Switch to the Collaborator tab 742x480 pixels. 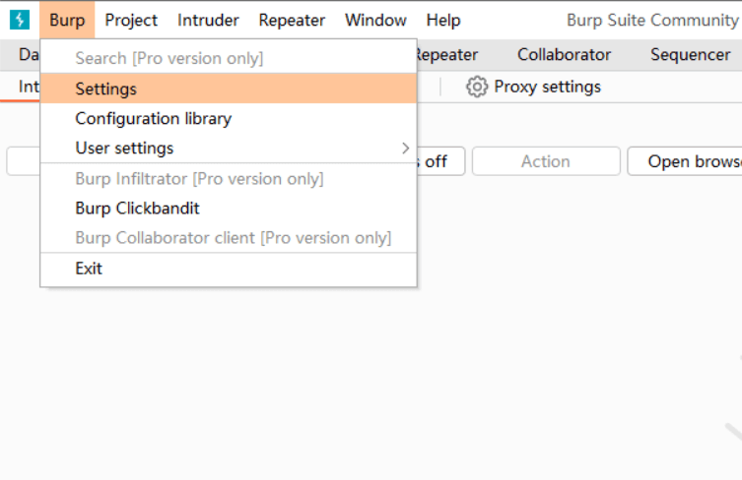point(564,55)
